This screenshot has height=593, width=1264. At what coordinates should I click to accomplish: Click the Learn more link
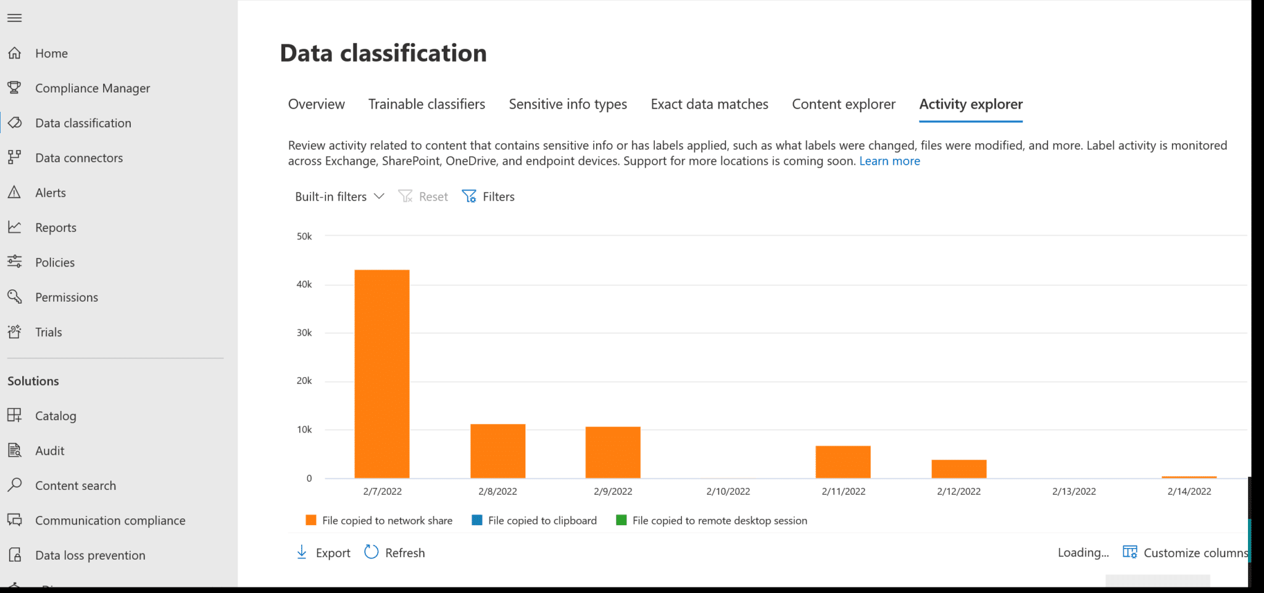889,160
